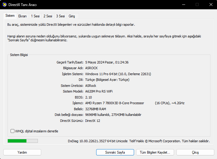Click the Bellek label
Image resolution: width=217 pixels, height=159 pixels.
tap(79, 109)
